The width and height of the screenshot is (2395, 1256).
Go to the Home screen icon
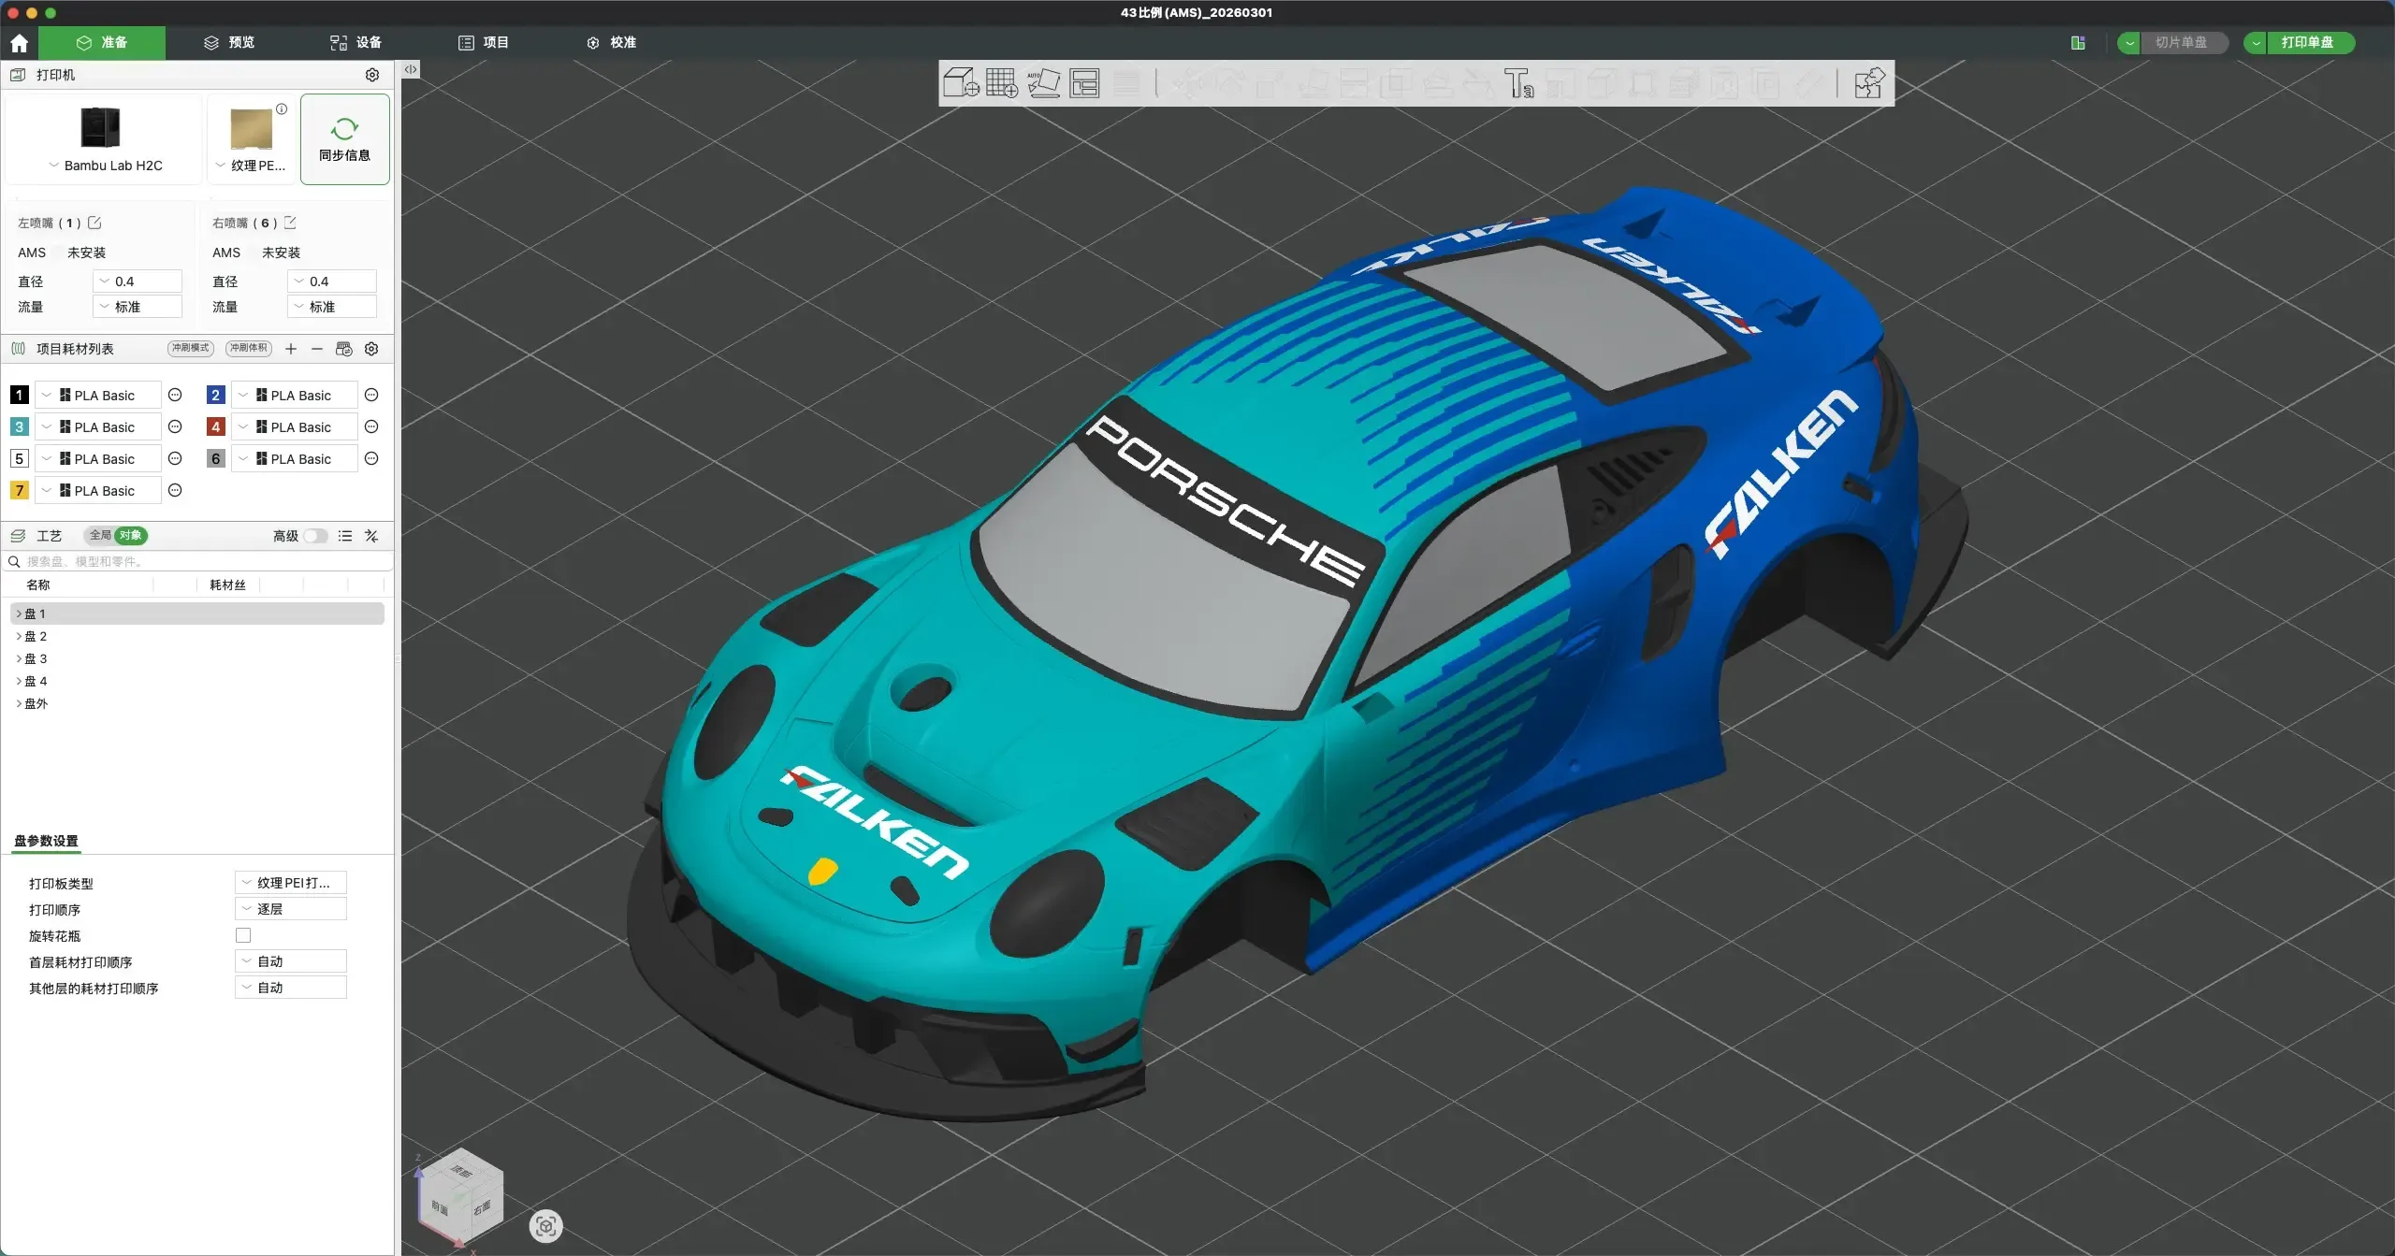(x=19, y=43)
